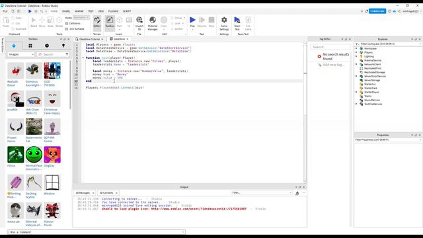
Task: Select SoundService in Explorer
Action: pos(371,100)
